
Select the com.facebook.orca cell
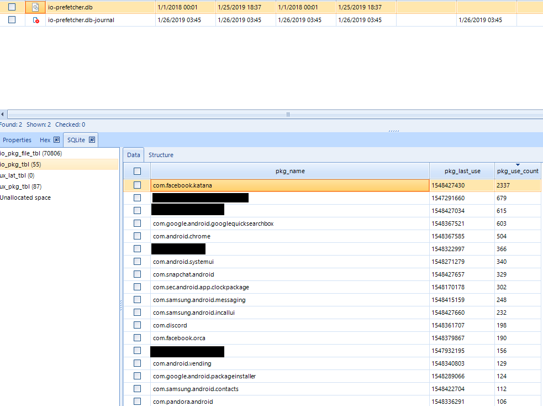(x=290, y=338)
